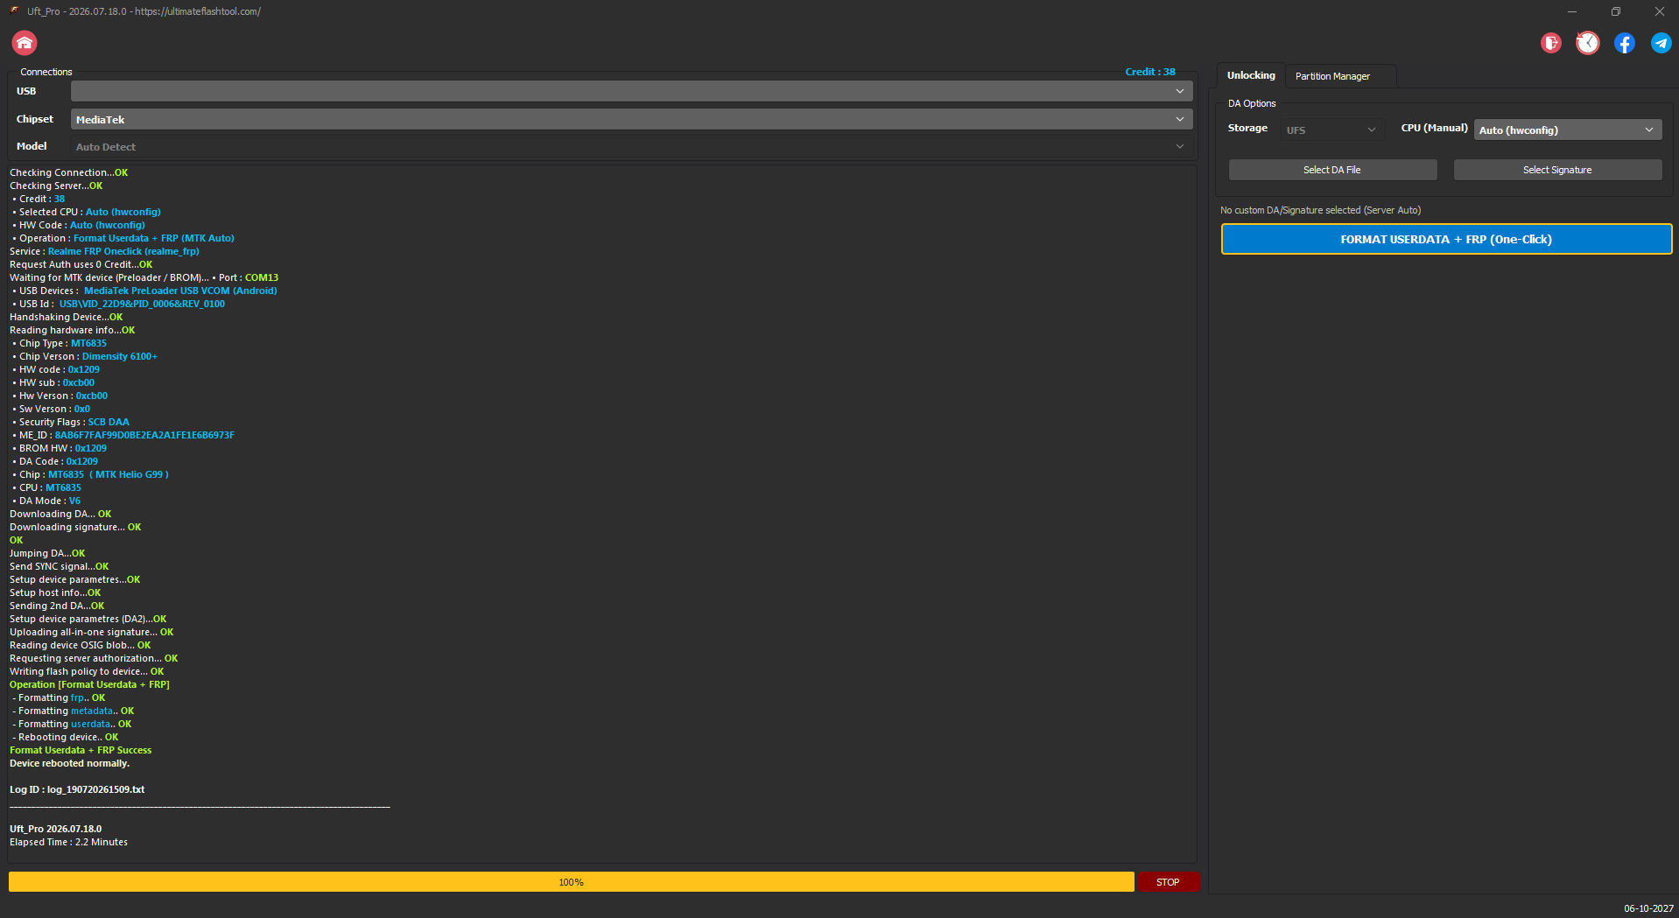Click the Select DA File button

click(x=1332, y=170)
